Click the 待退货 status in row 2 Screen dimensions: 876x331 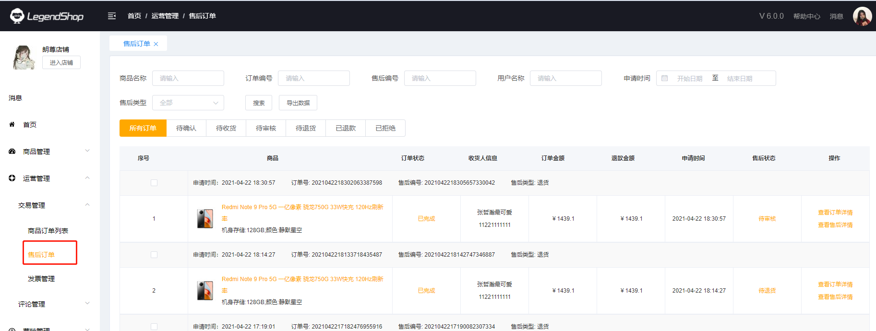tap(767, 291)
